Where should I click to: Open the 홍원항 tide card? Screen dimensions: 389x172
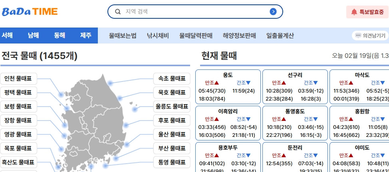click(359, 123)
